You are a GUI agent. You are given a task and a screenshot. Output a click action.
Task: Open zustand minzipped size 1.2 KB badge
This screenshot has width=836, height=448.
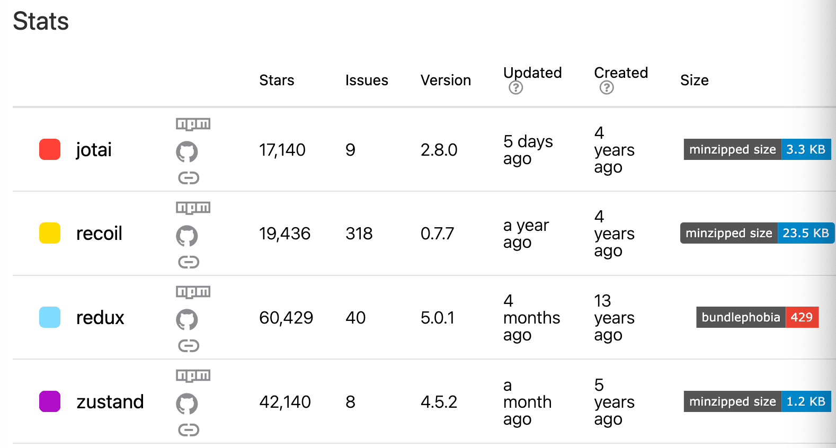(x=757, y=401)
